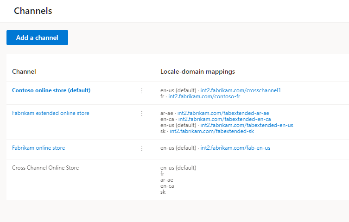Open the fabextended-ar-ae domain link
This screenshot has height=222, width=349.
click(x=223, y=113)
